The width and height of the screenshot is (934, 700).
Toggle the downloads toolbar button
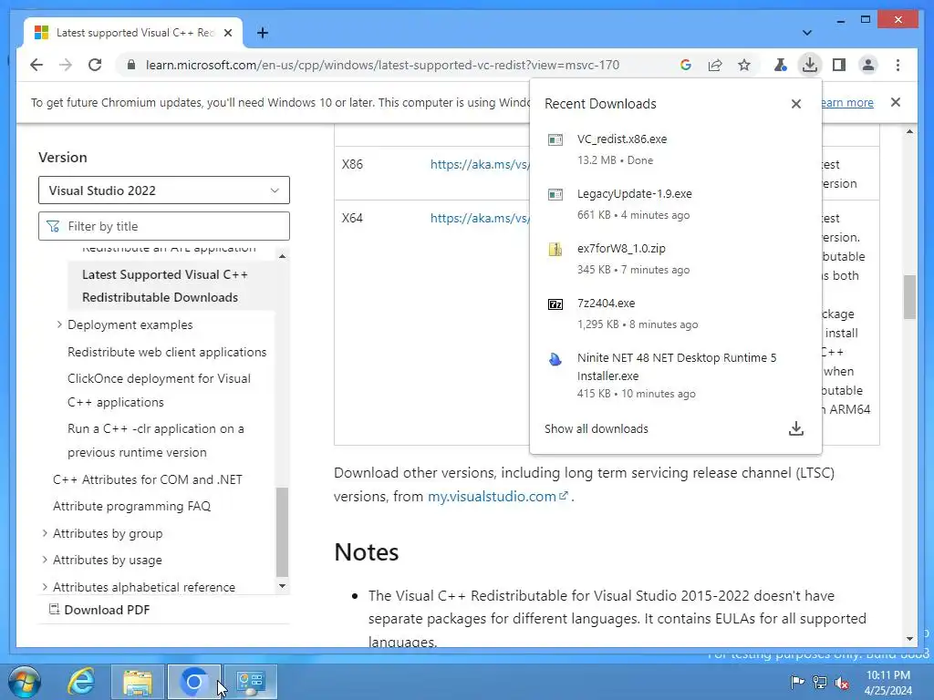point(810,65)
